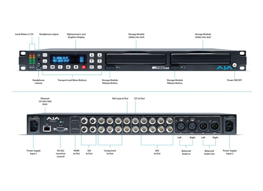Click the lower HDMI port on rear panel

coord(75,130)
